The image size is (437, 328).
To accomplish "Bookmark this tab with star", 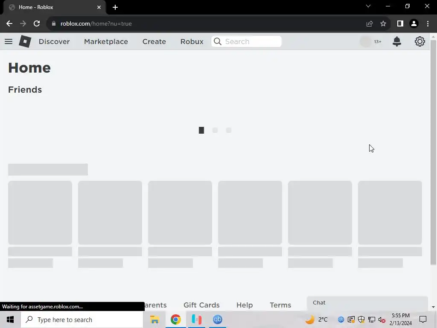I will [383, 24].
